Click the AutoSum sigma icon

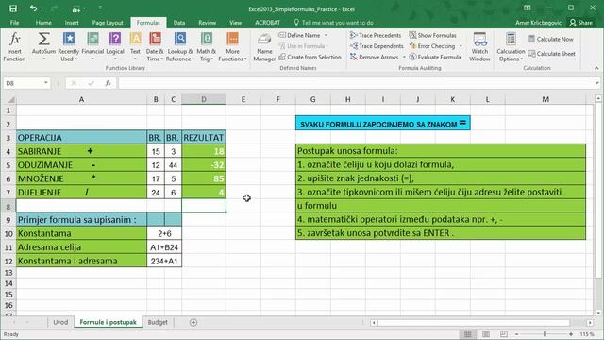coord(43,39)
